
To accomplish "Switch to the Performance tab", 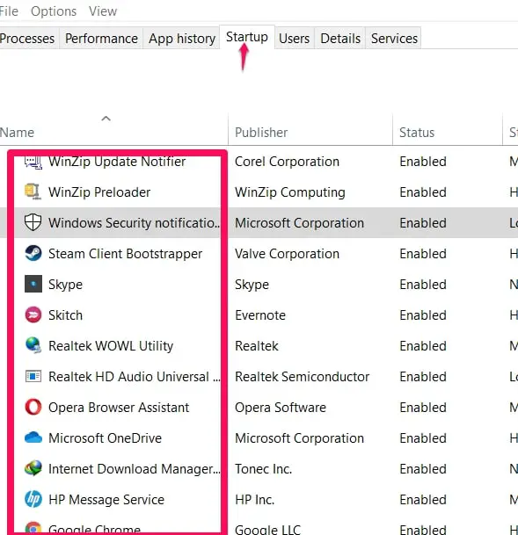I will [x=101, y=39].
